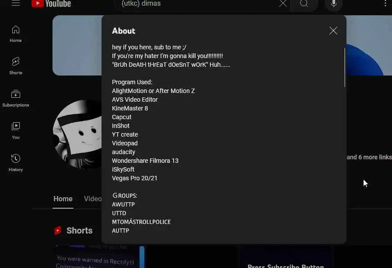Click the Shorts section logo icon
This screenshot has height=268, width=392.
point(58,230)
